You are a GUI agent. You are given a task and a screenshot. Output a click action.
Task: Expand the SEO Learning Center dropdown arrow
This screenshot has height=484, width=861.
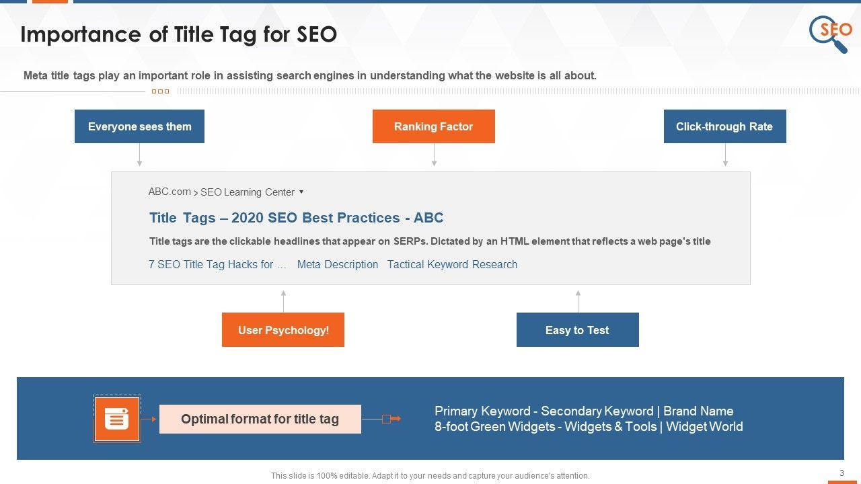click(x=301, y=192)
